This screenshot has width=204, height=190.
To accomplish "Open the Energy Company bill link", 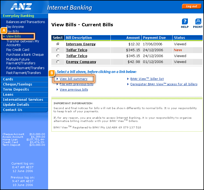I will coord(81,62).
